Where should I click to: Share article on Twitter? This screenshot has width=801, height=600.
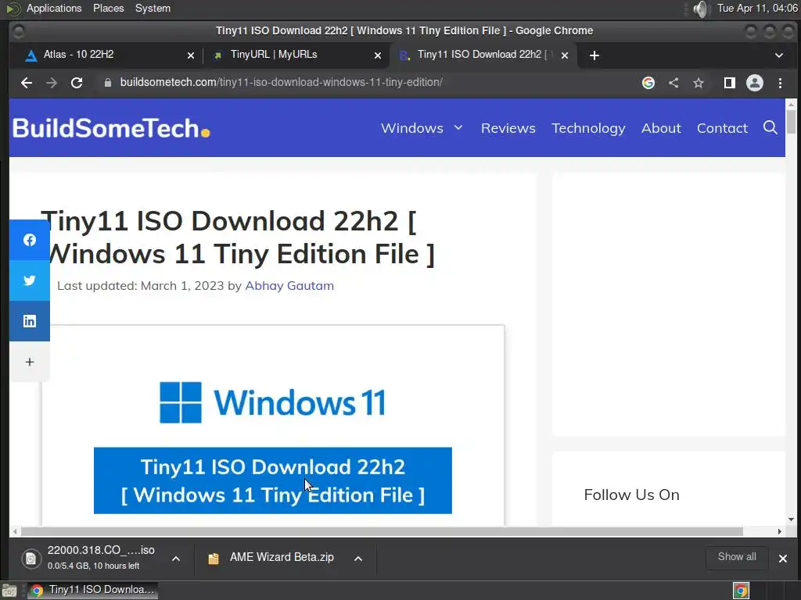tap(30, 280)
